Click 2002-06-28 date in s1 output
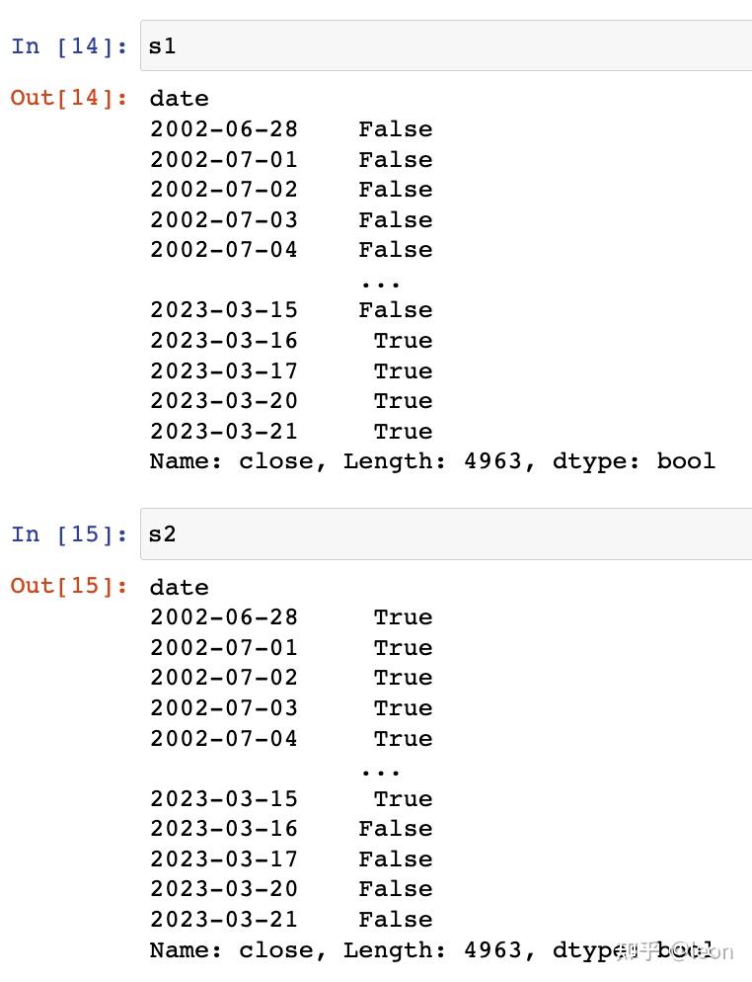 coord(224,128)
